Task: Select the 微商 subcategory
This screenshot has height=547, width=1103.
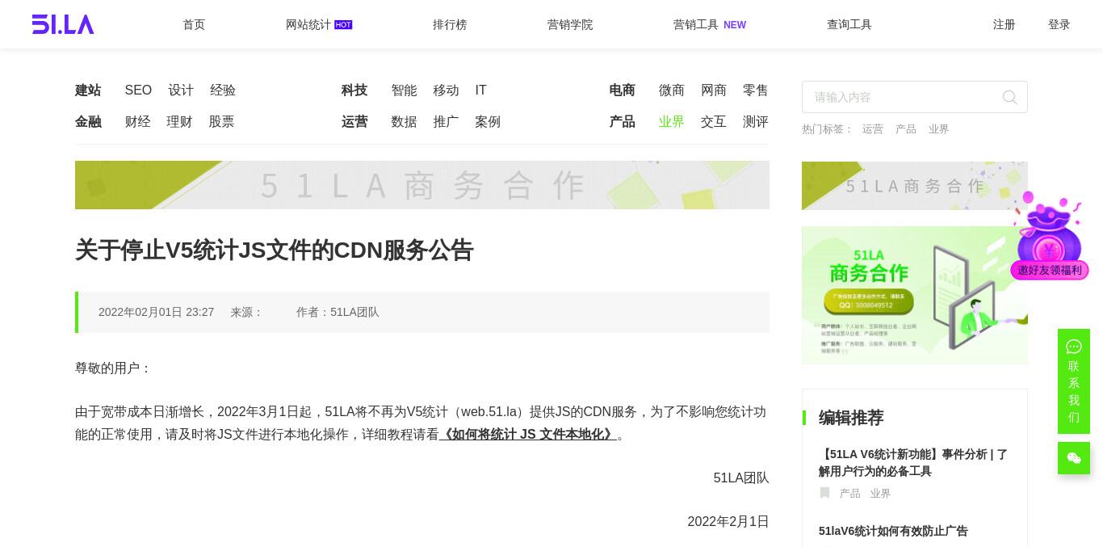Action: 672,90
